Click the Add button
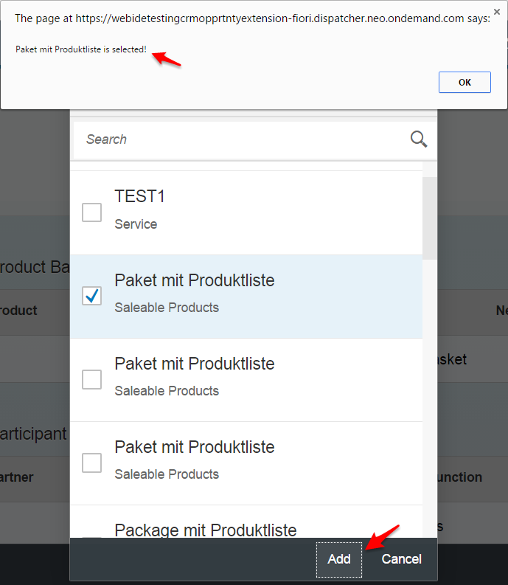This screenshot has width=508, height=585. [339, 559]
